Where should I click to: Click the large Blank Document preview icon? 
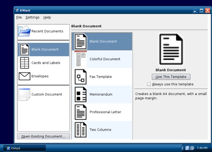point(171,49)
